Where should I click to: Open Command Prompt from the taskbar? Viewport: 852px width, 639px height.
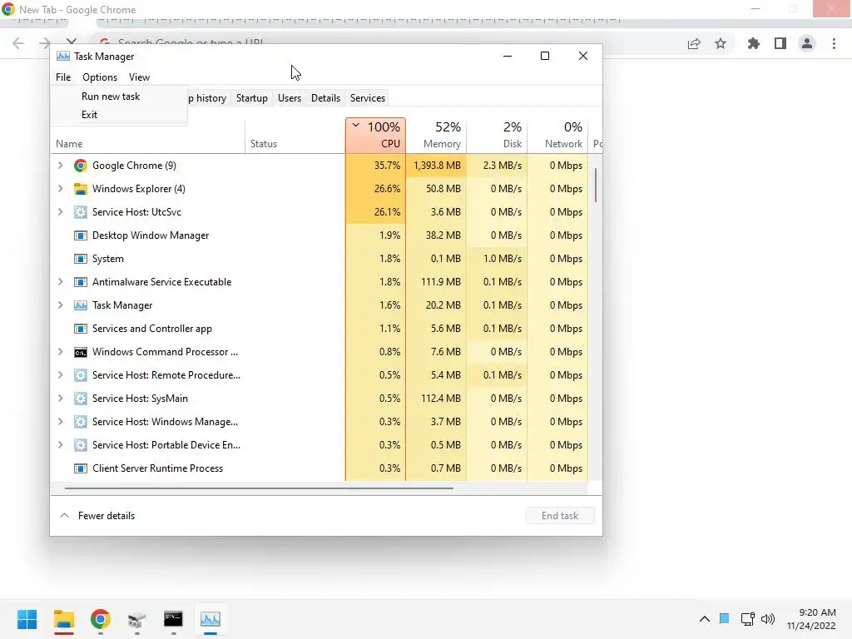click(173, 619)
